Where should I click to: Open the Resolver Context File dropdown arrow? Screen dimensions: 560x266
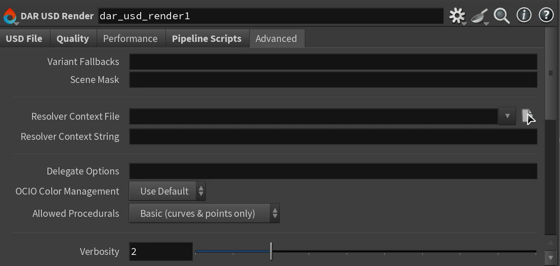(x=507, y=116)
